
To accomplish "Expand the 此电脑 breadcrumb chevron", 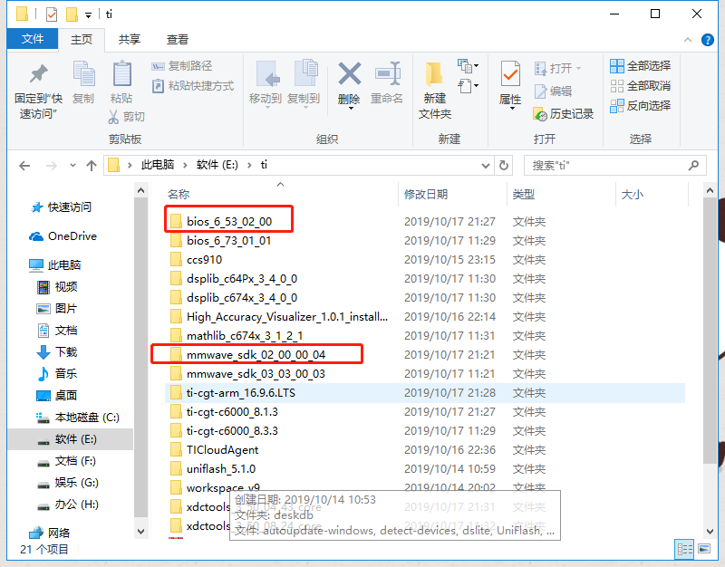I will coord(185,166).
